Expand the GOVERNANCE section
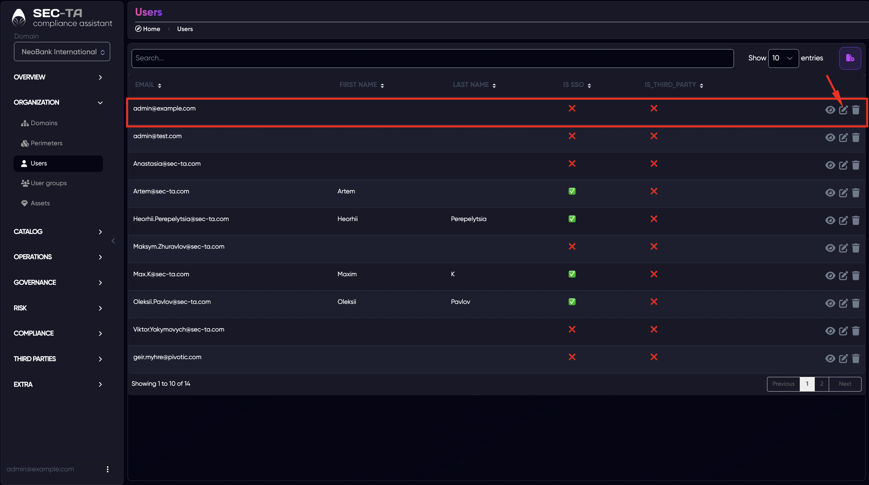Image resolution: width=869 pixels, height=485 pixels. pos(58,282)
